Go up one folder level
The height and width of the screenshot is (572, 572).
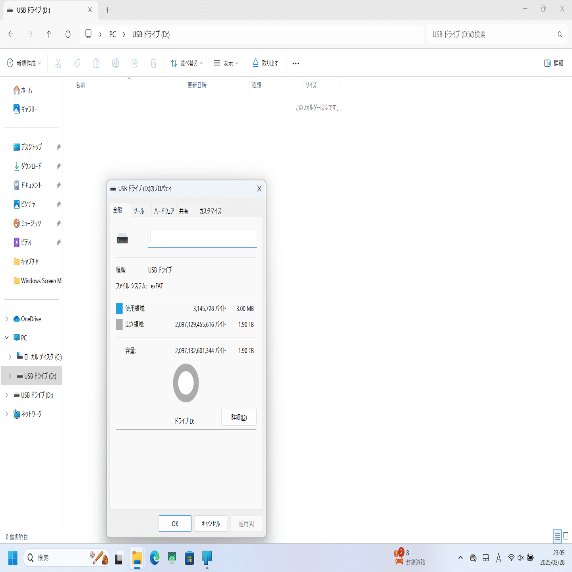(x=49, y=34)
